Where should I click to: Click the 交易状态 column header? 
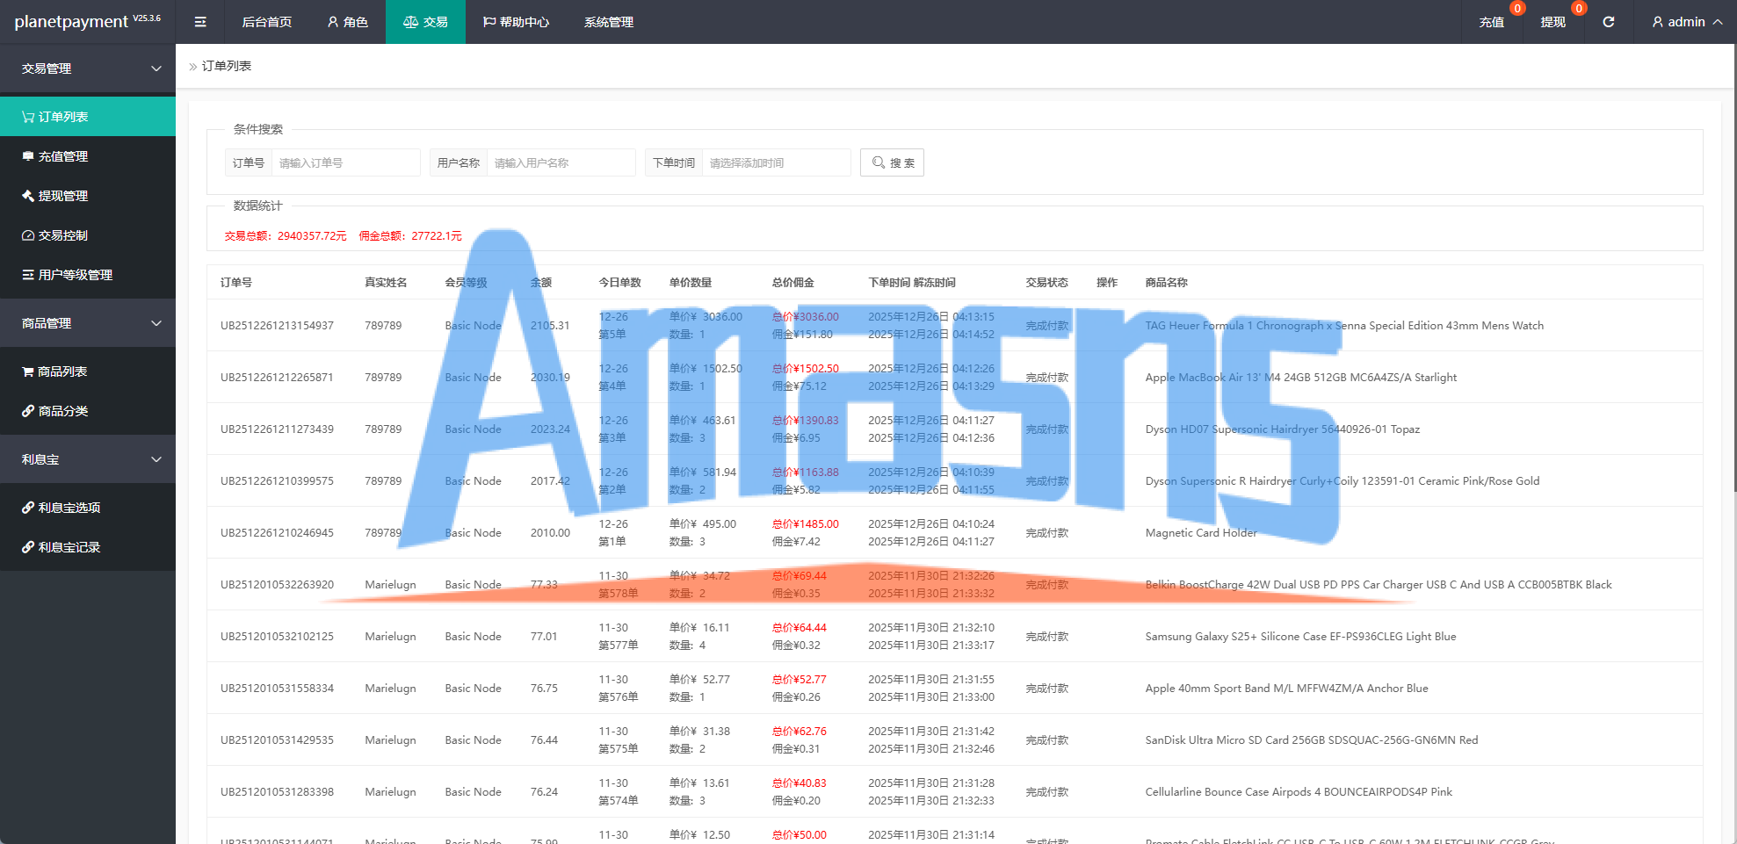1046,282
